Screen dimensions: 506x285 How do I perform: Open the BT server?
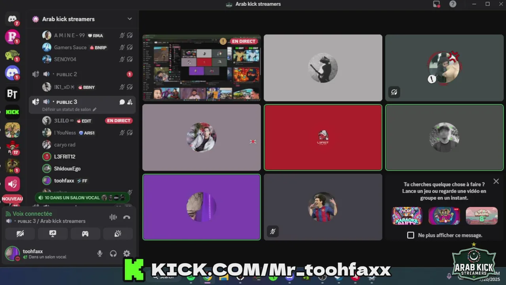tap(12, 94)
